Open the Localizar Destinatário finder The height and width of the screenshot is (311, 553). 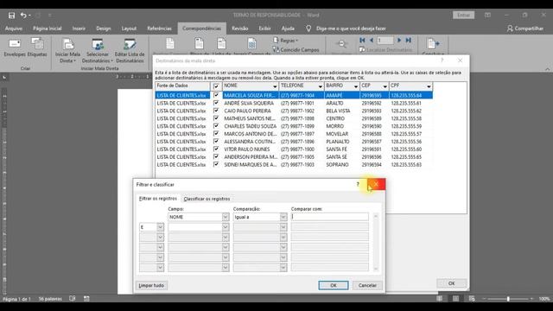(385, 50)
